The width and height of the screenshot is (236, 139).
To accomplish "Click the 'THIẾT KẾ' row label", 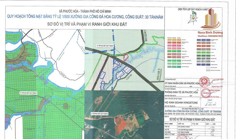I will coord(167,127).
